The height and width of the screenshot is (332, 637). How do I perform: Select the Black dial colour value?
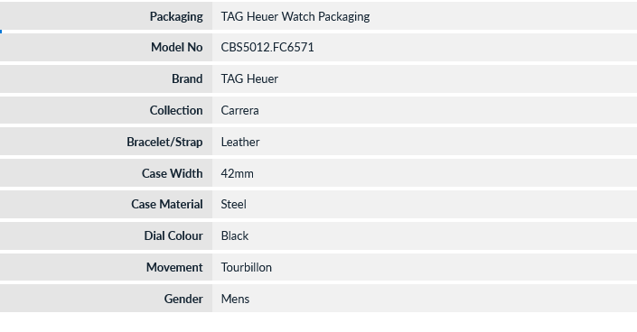point(235,235)
